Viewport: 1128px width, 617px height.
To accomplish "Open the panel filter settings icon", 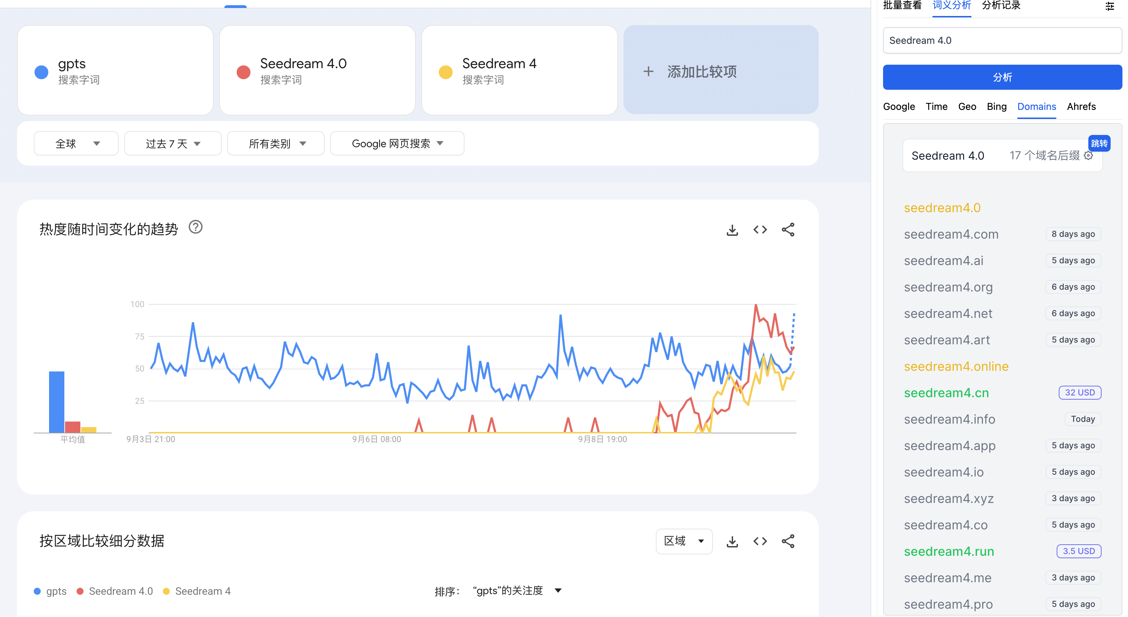I will pos(1110,6).
